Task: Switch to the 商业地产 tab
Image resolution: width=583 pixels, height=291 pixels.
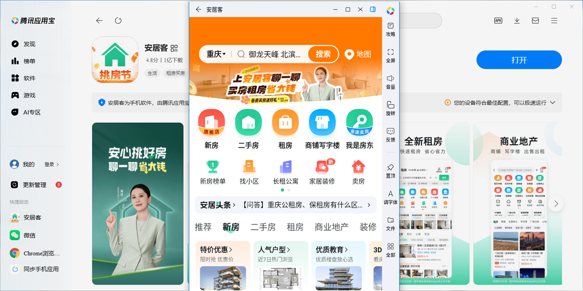Action: pyautogui.click(x=331, y=227)
